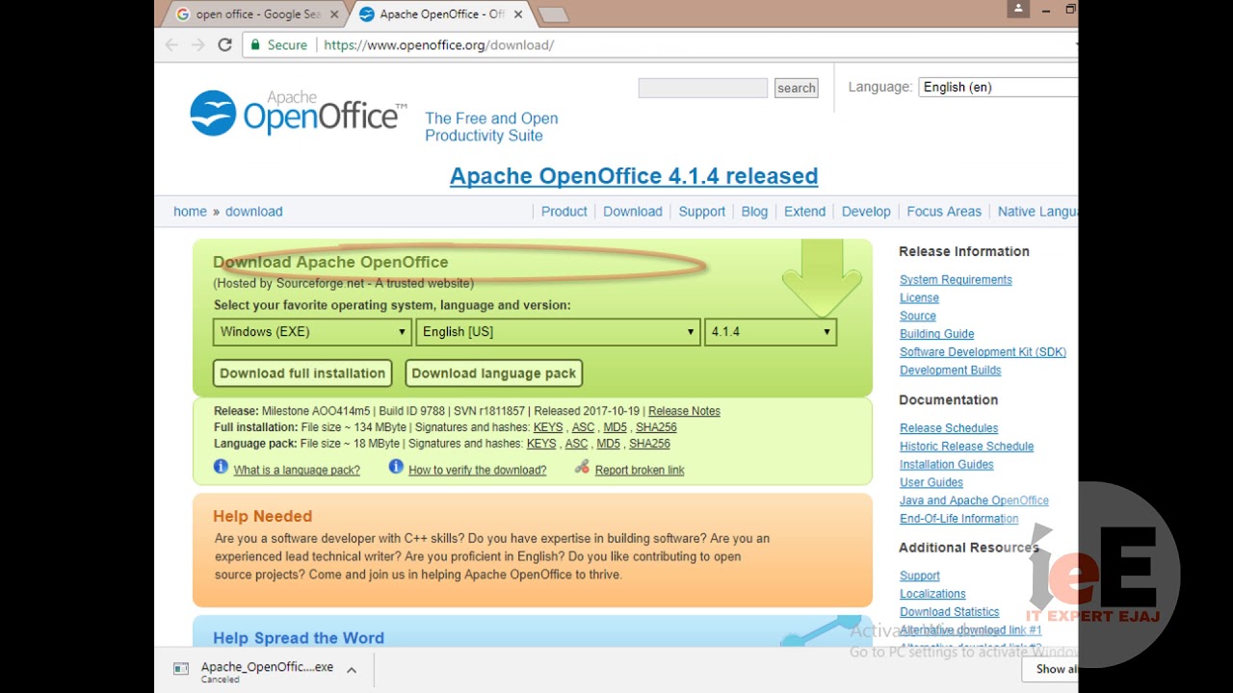1233x693 pixels.
Task: Open the 4.1.4 version dropdown
Action: pyautogui.click(x=771, y=332)
